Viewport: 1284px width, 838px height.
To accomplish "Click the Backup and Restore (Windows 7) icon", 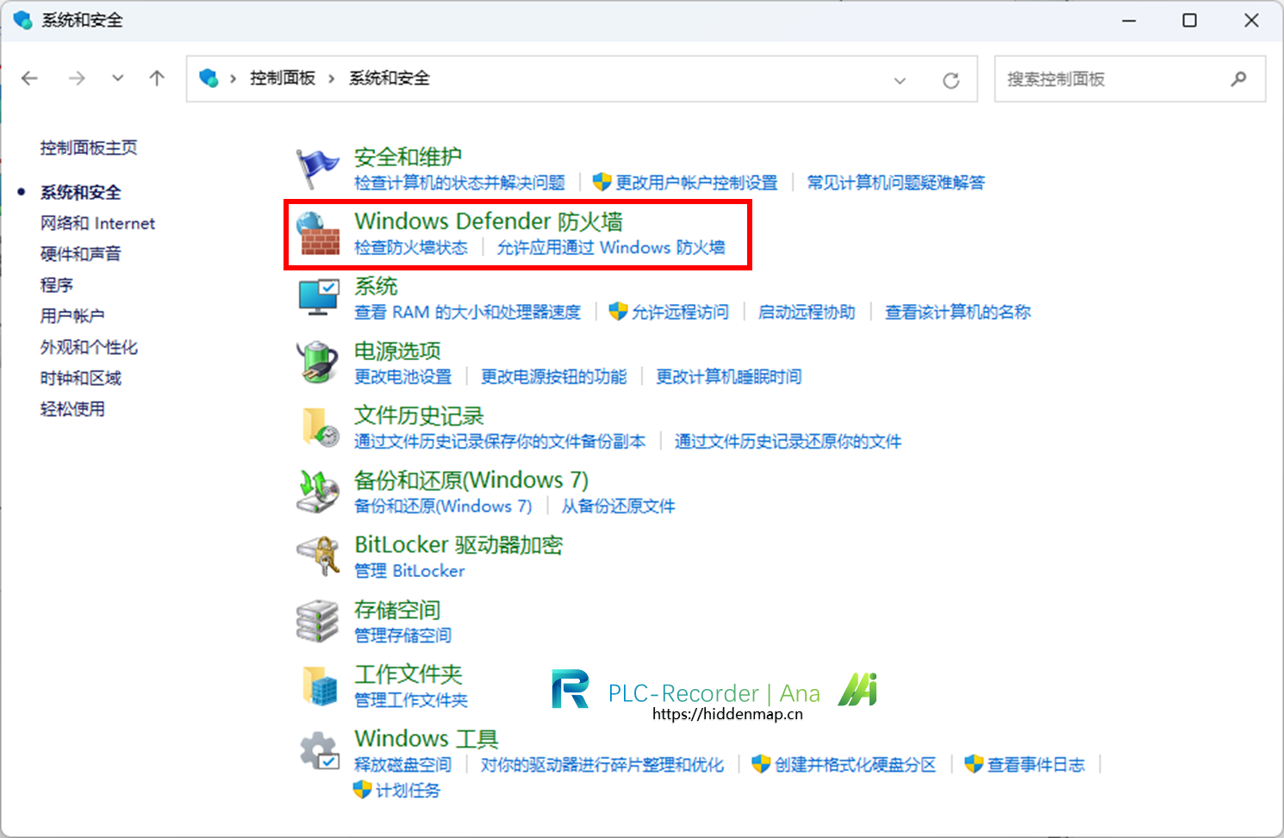I will click(318, 492).
